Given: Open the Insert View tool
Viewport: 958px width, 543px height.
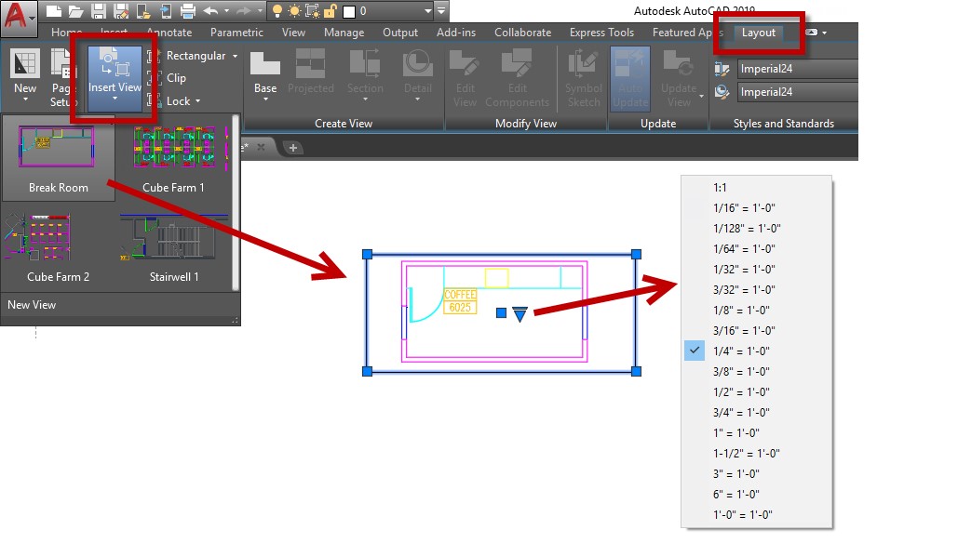Looking at the screenshot, I should coord(115,76).
